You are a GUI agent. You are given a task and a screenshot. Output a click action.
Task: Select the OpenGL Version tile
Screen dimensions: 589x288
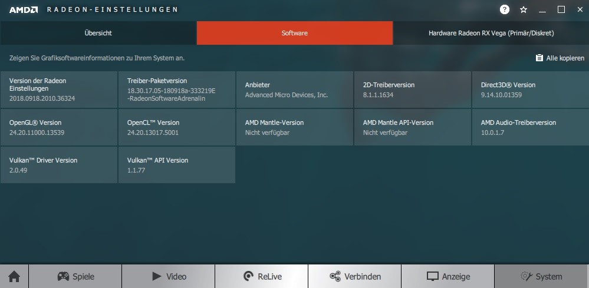(58, 127)
